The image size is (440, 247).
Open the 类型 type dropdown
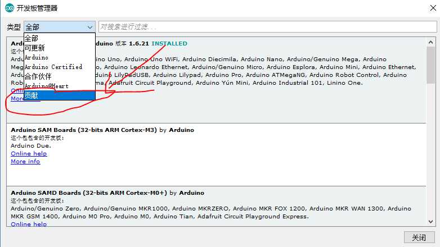click(x=59, y=27)
